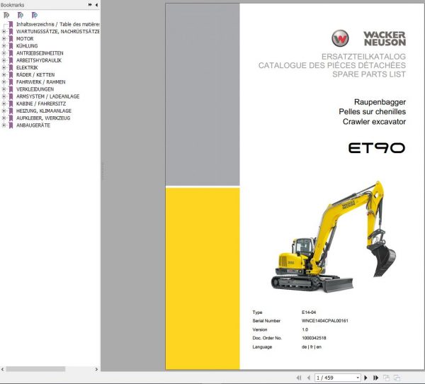Image resolution: width=425 pixels, height=384 pixels.
Task: Select the KABINE / FAHRERSITZ bookmark
Action: pyautogui.click(x=41, y=103)
